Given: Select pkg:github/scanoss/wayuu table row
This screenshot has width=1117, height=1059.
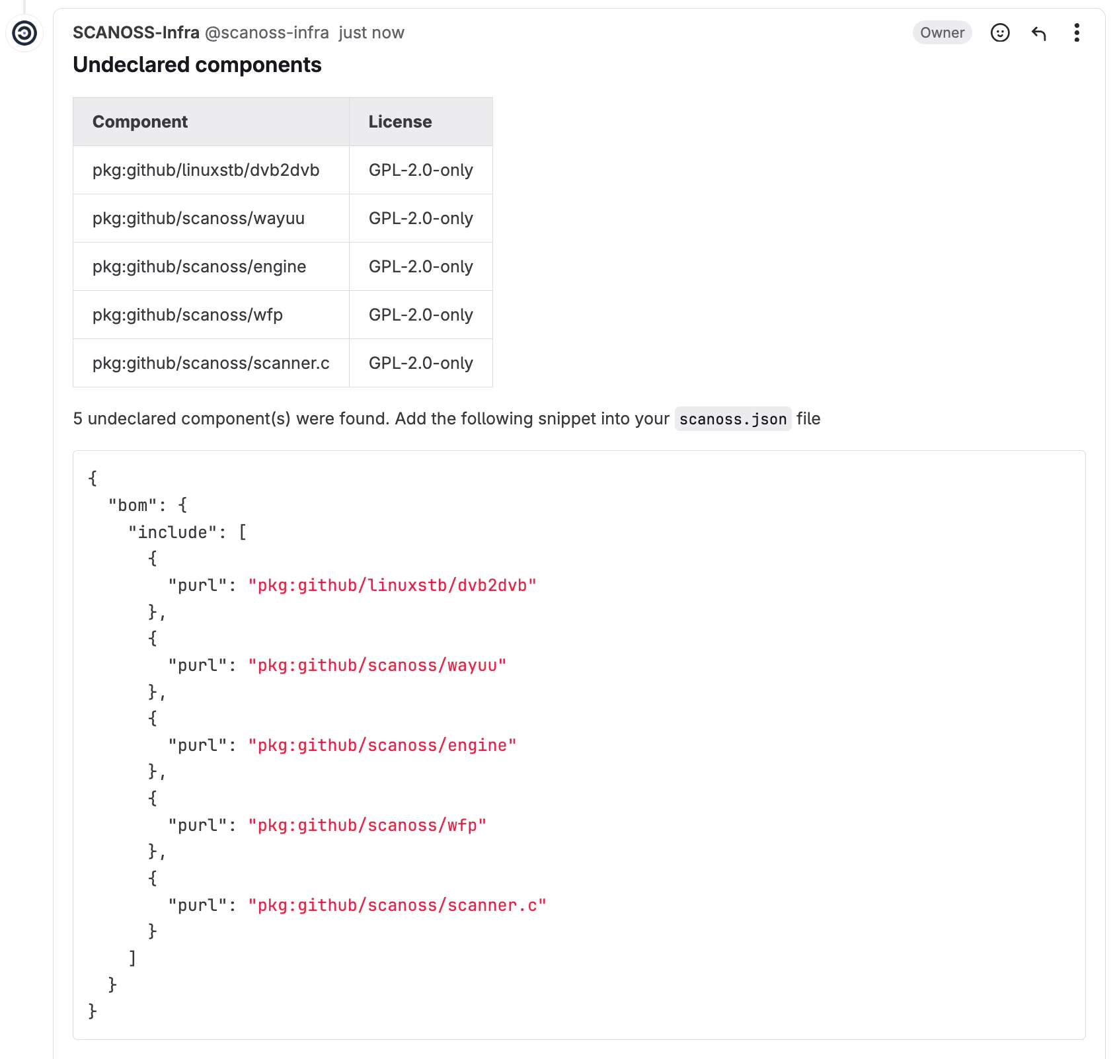Looking at the screenshot, I should point(199,218).
